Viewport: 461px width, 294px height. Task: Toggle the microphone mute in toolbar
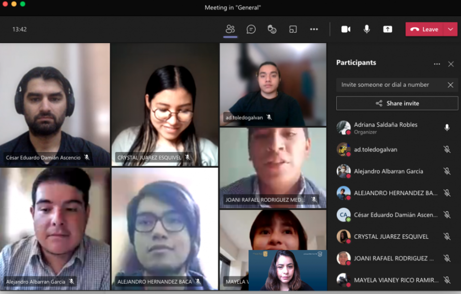(x=367, y=29)
